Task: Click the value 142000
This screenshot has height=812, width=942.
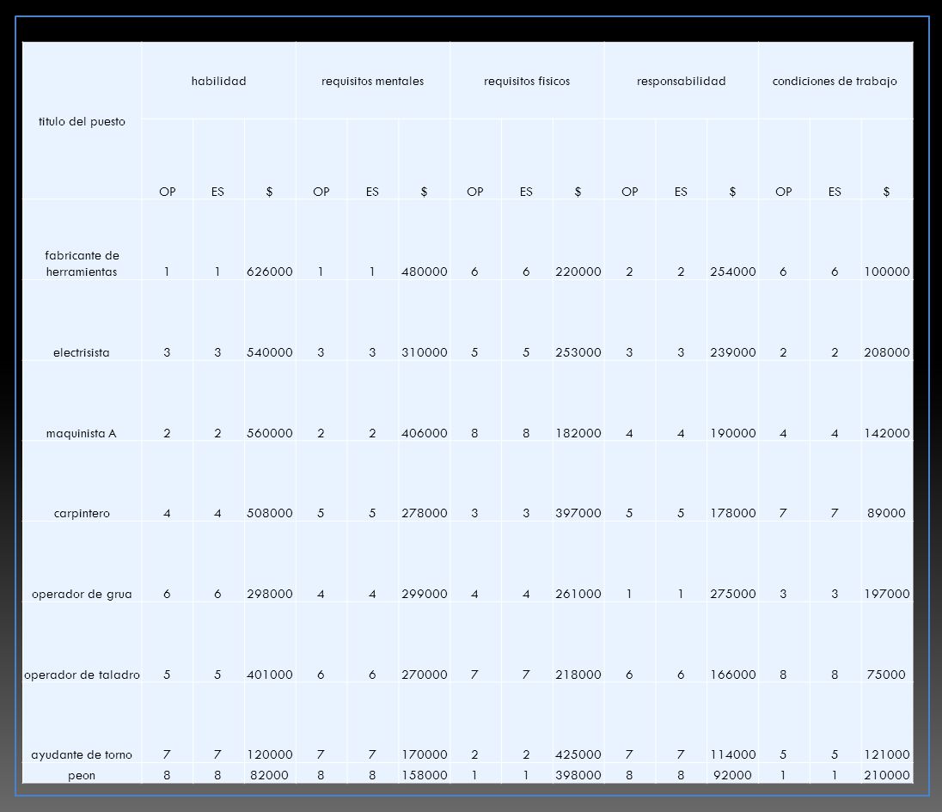Action: point(887,433)
